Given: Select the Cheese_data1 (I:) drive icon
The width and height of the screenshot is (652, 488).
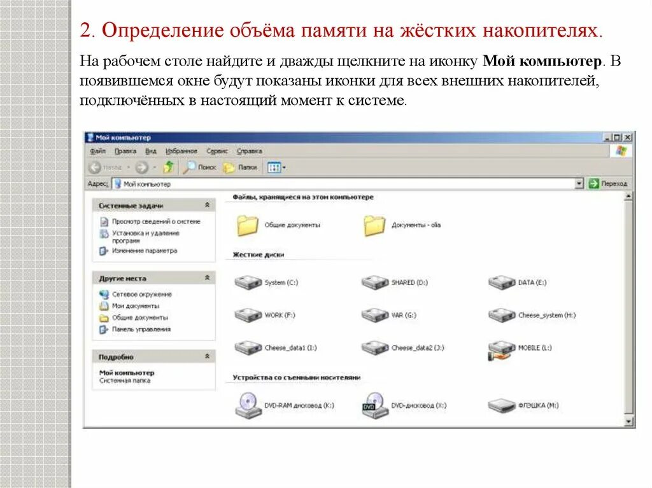Looking at the screenshot, I should pyautogui.click(x=248, y=348).
